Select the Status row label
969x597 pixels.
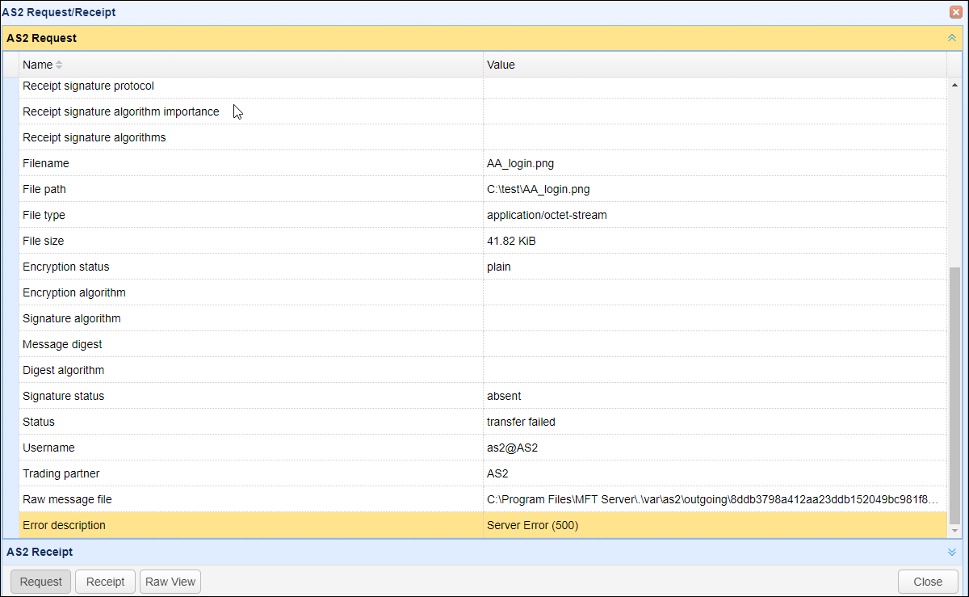click(39, 422)
